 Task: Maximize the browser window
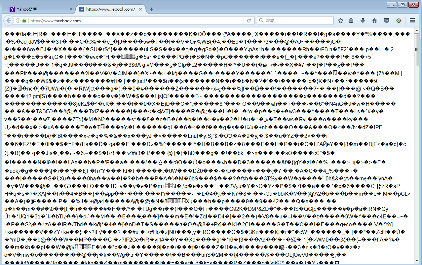403,5
